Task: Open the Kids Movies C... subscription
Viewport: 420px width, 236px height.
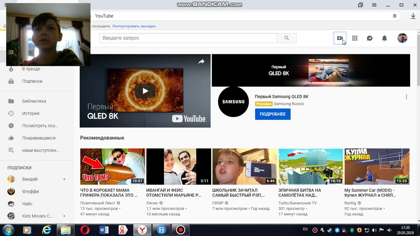Action: click(x=37, y=216)
